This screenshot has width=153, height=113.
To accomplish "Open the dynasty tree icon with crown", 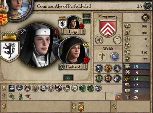I will click(x=117, y=40).
